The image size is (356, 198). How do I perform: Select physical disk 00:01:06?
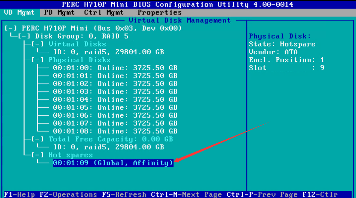[x=115, y=115]
